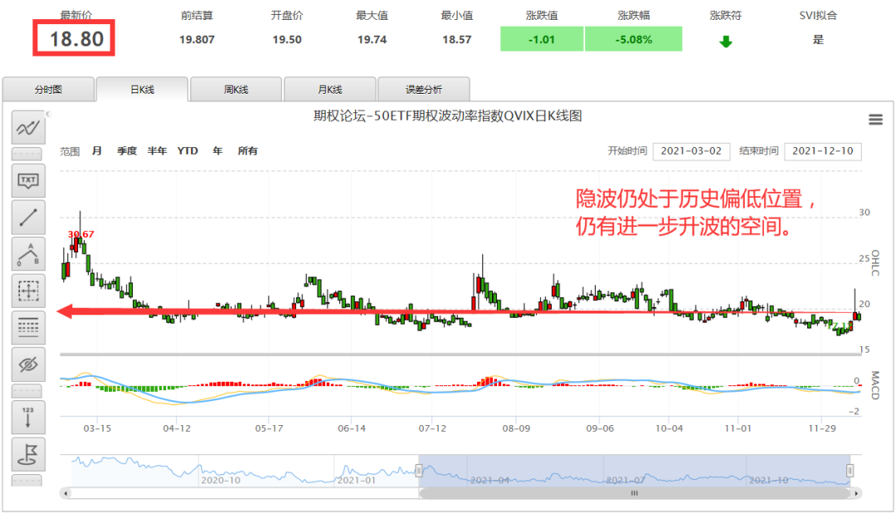
Task: Toggle annotation visibility with eye icon
Action: [x=28, y=364]
